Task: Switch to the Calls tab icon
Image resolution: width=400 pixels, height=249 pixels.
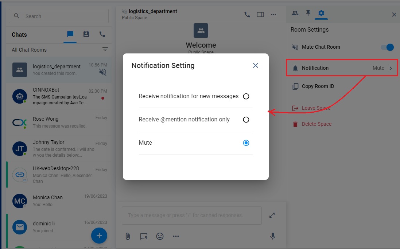Action: click(x=102, y=34)
